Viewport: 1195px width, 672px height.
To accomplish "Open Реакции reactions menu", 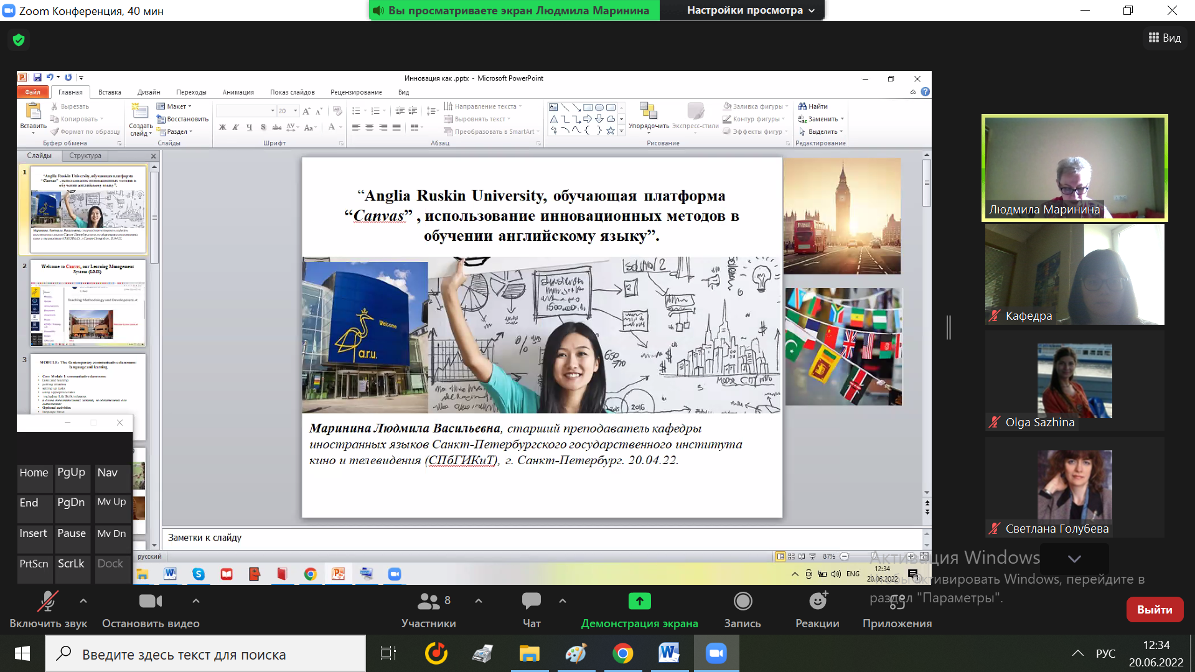I will click(817, 610).
